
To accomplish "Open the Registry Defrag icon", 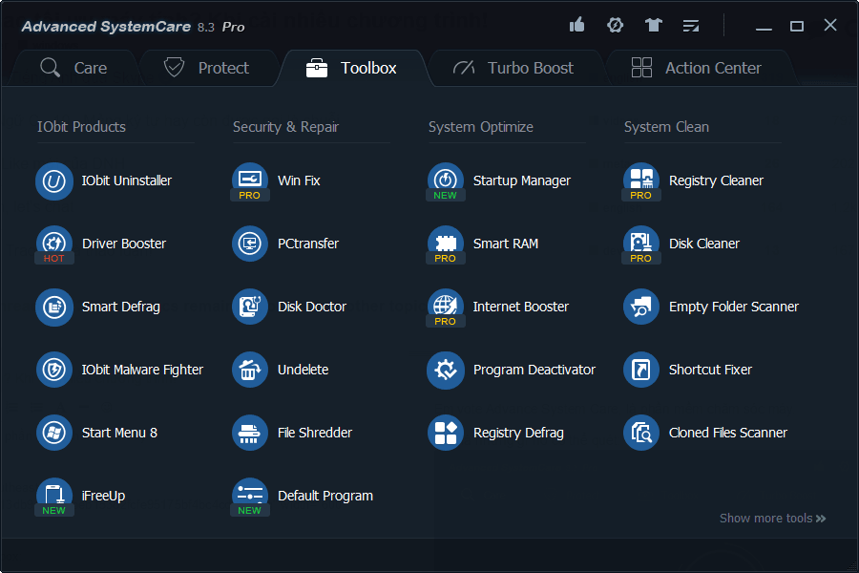I will (446, 434).
